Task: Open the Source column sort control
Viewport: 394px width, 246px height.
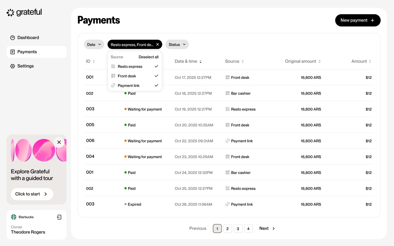Action: tap(243, 62)
